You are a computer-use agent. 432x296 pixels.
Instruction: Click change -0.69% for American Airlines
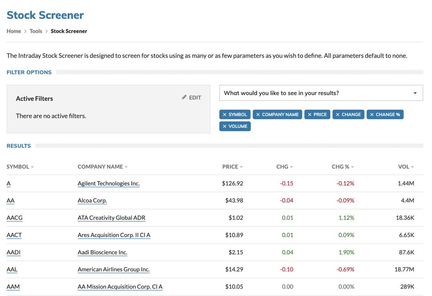click(345, 269)
